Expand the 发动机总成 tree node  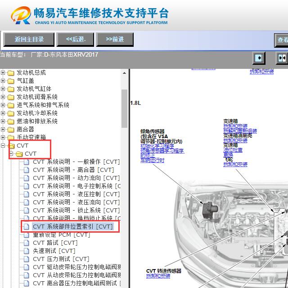(3, 73)
